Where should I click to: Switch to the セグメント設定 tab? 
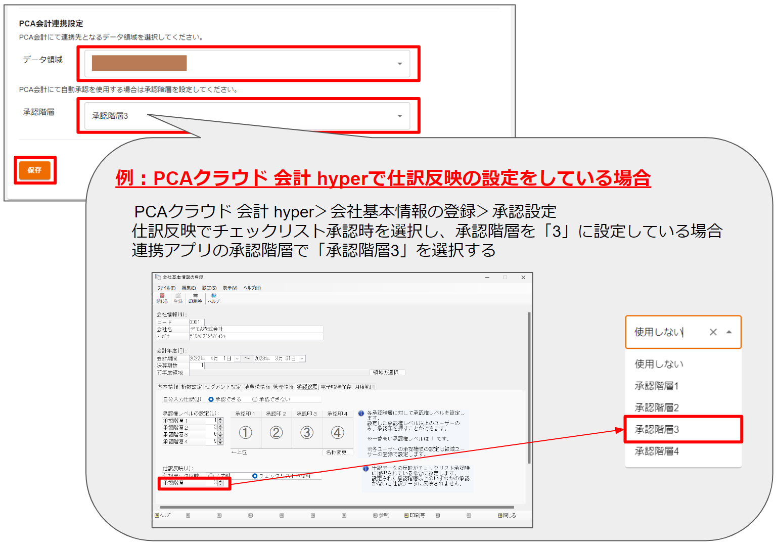pyautogui.click(x=223, y=387)
